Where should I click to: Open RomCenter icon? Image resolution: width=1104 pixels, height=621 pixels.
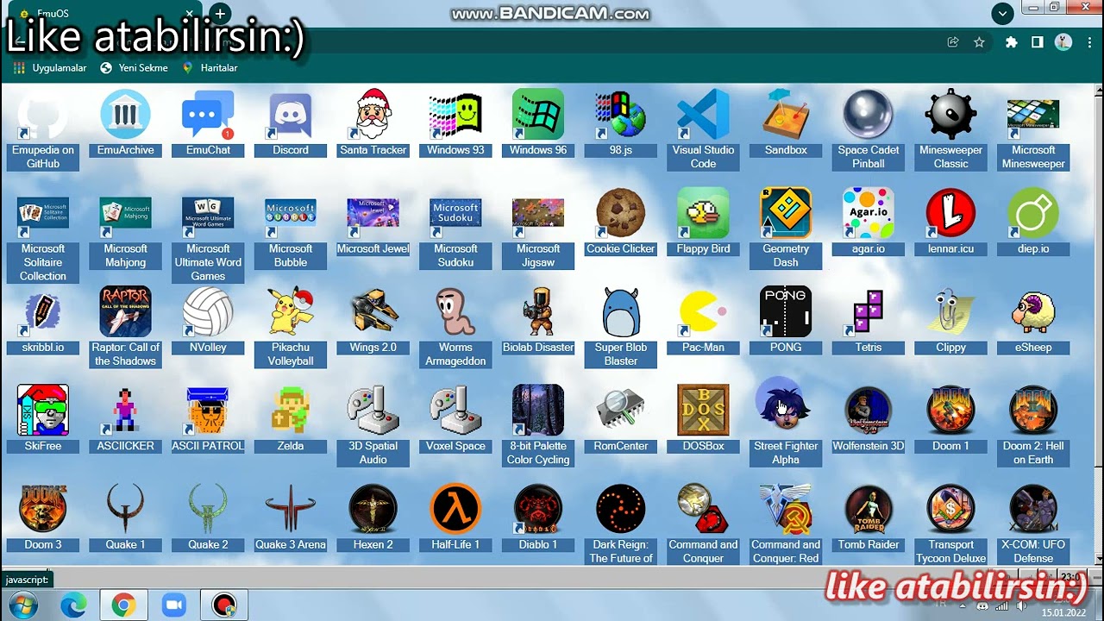tap(621, 411)
